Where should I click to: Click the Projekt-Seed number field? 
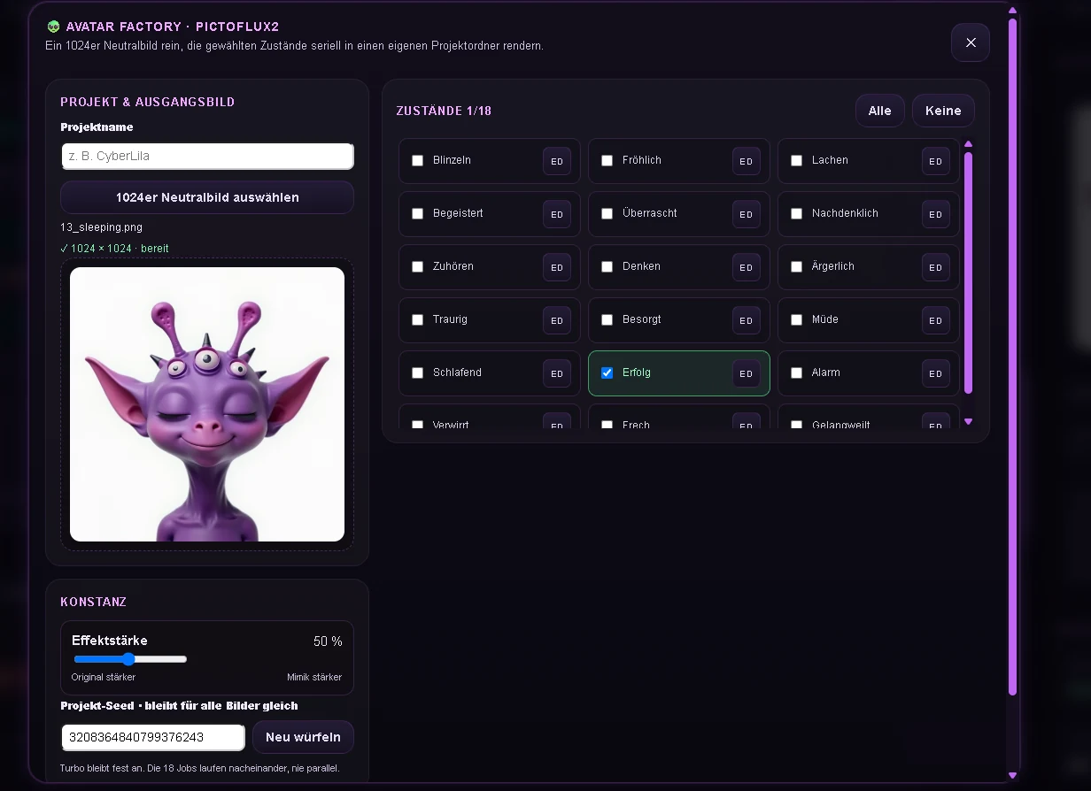[153, 737]
